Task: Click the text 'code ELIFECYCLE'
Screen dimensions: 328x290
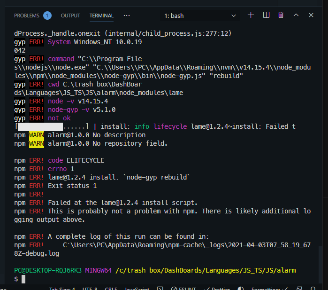Action: (x=76, y=160)
